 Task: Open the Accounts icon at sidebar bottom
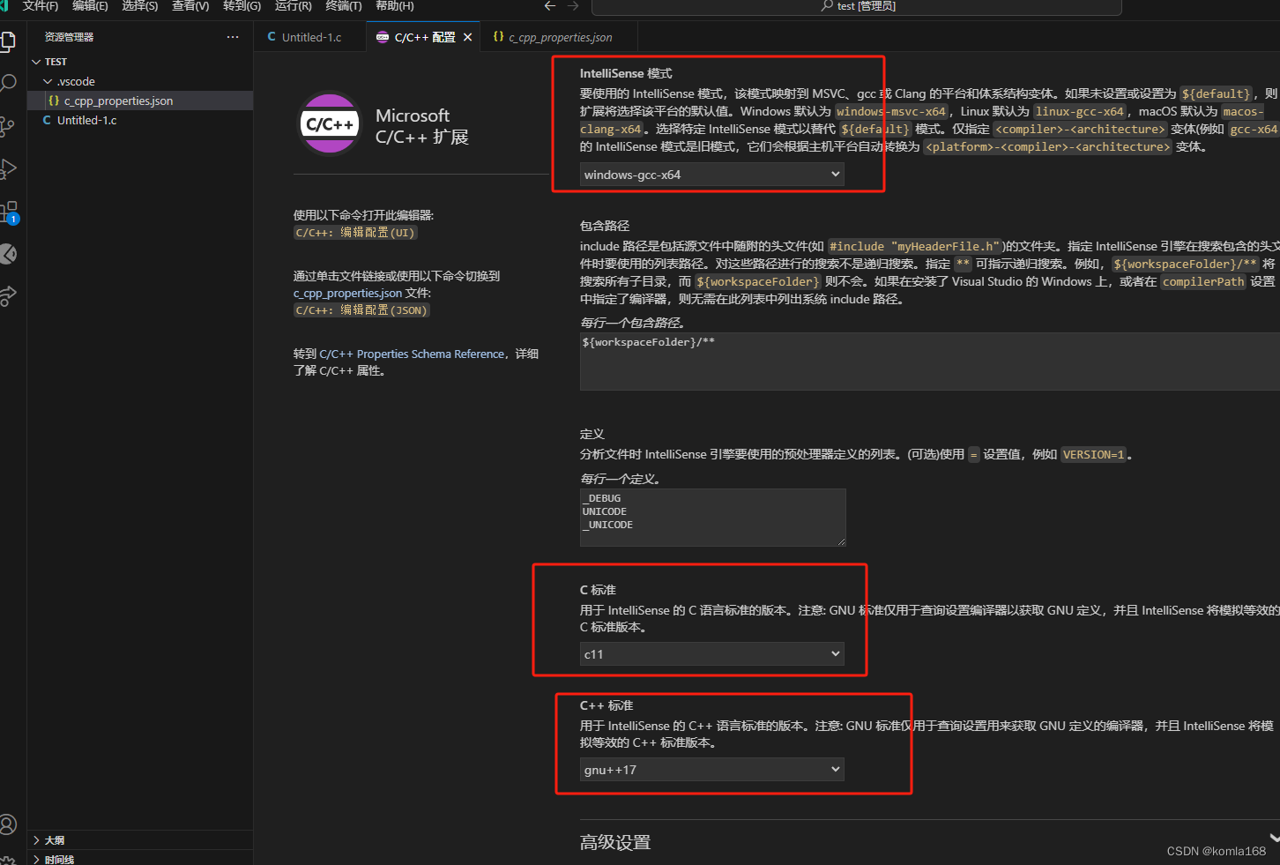[10, 824]
